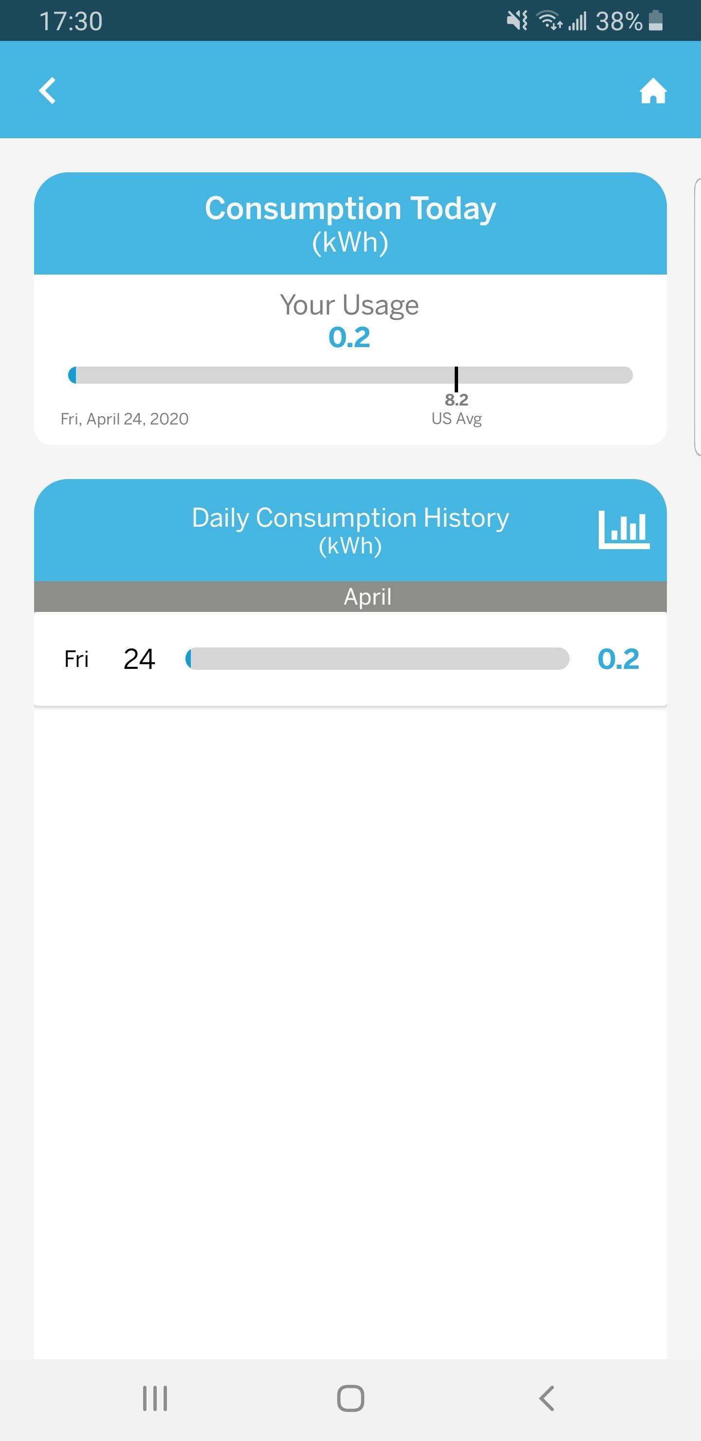Image resolution: width=701 pixels, height=1441 pixels.
Task: Tap Android recent apps button
Action: coord(155,1399)
